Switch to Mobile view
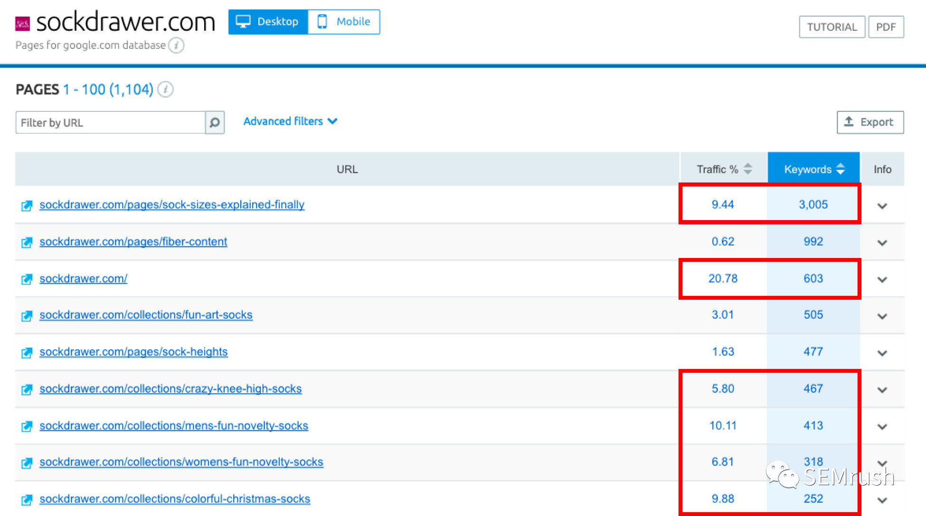The width and height of the screenshot is (926, 516). (344, 22)
